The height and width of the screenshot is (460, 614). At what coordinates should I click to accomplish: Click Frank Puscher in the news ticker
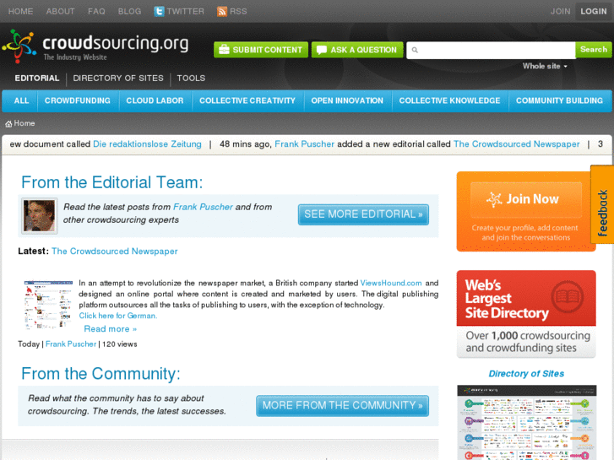pos(304,144)
